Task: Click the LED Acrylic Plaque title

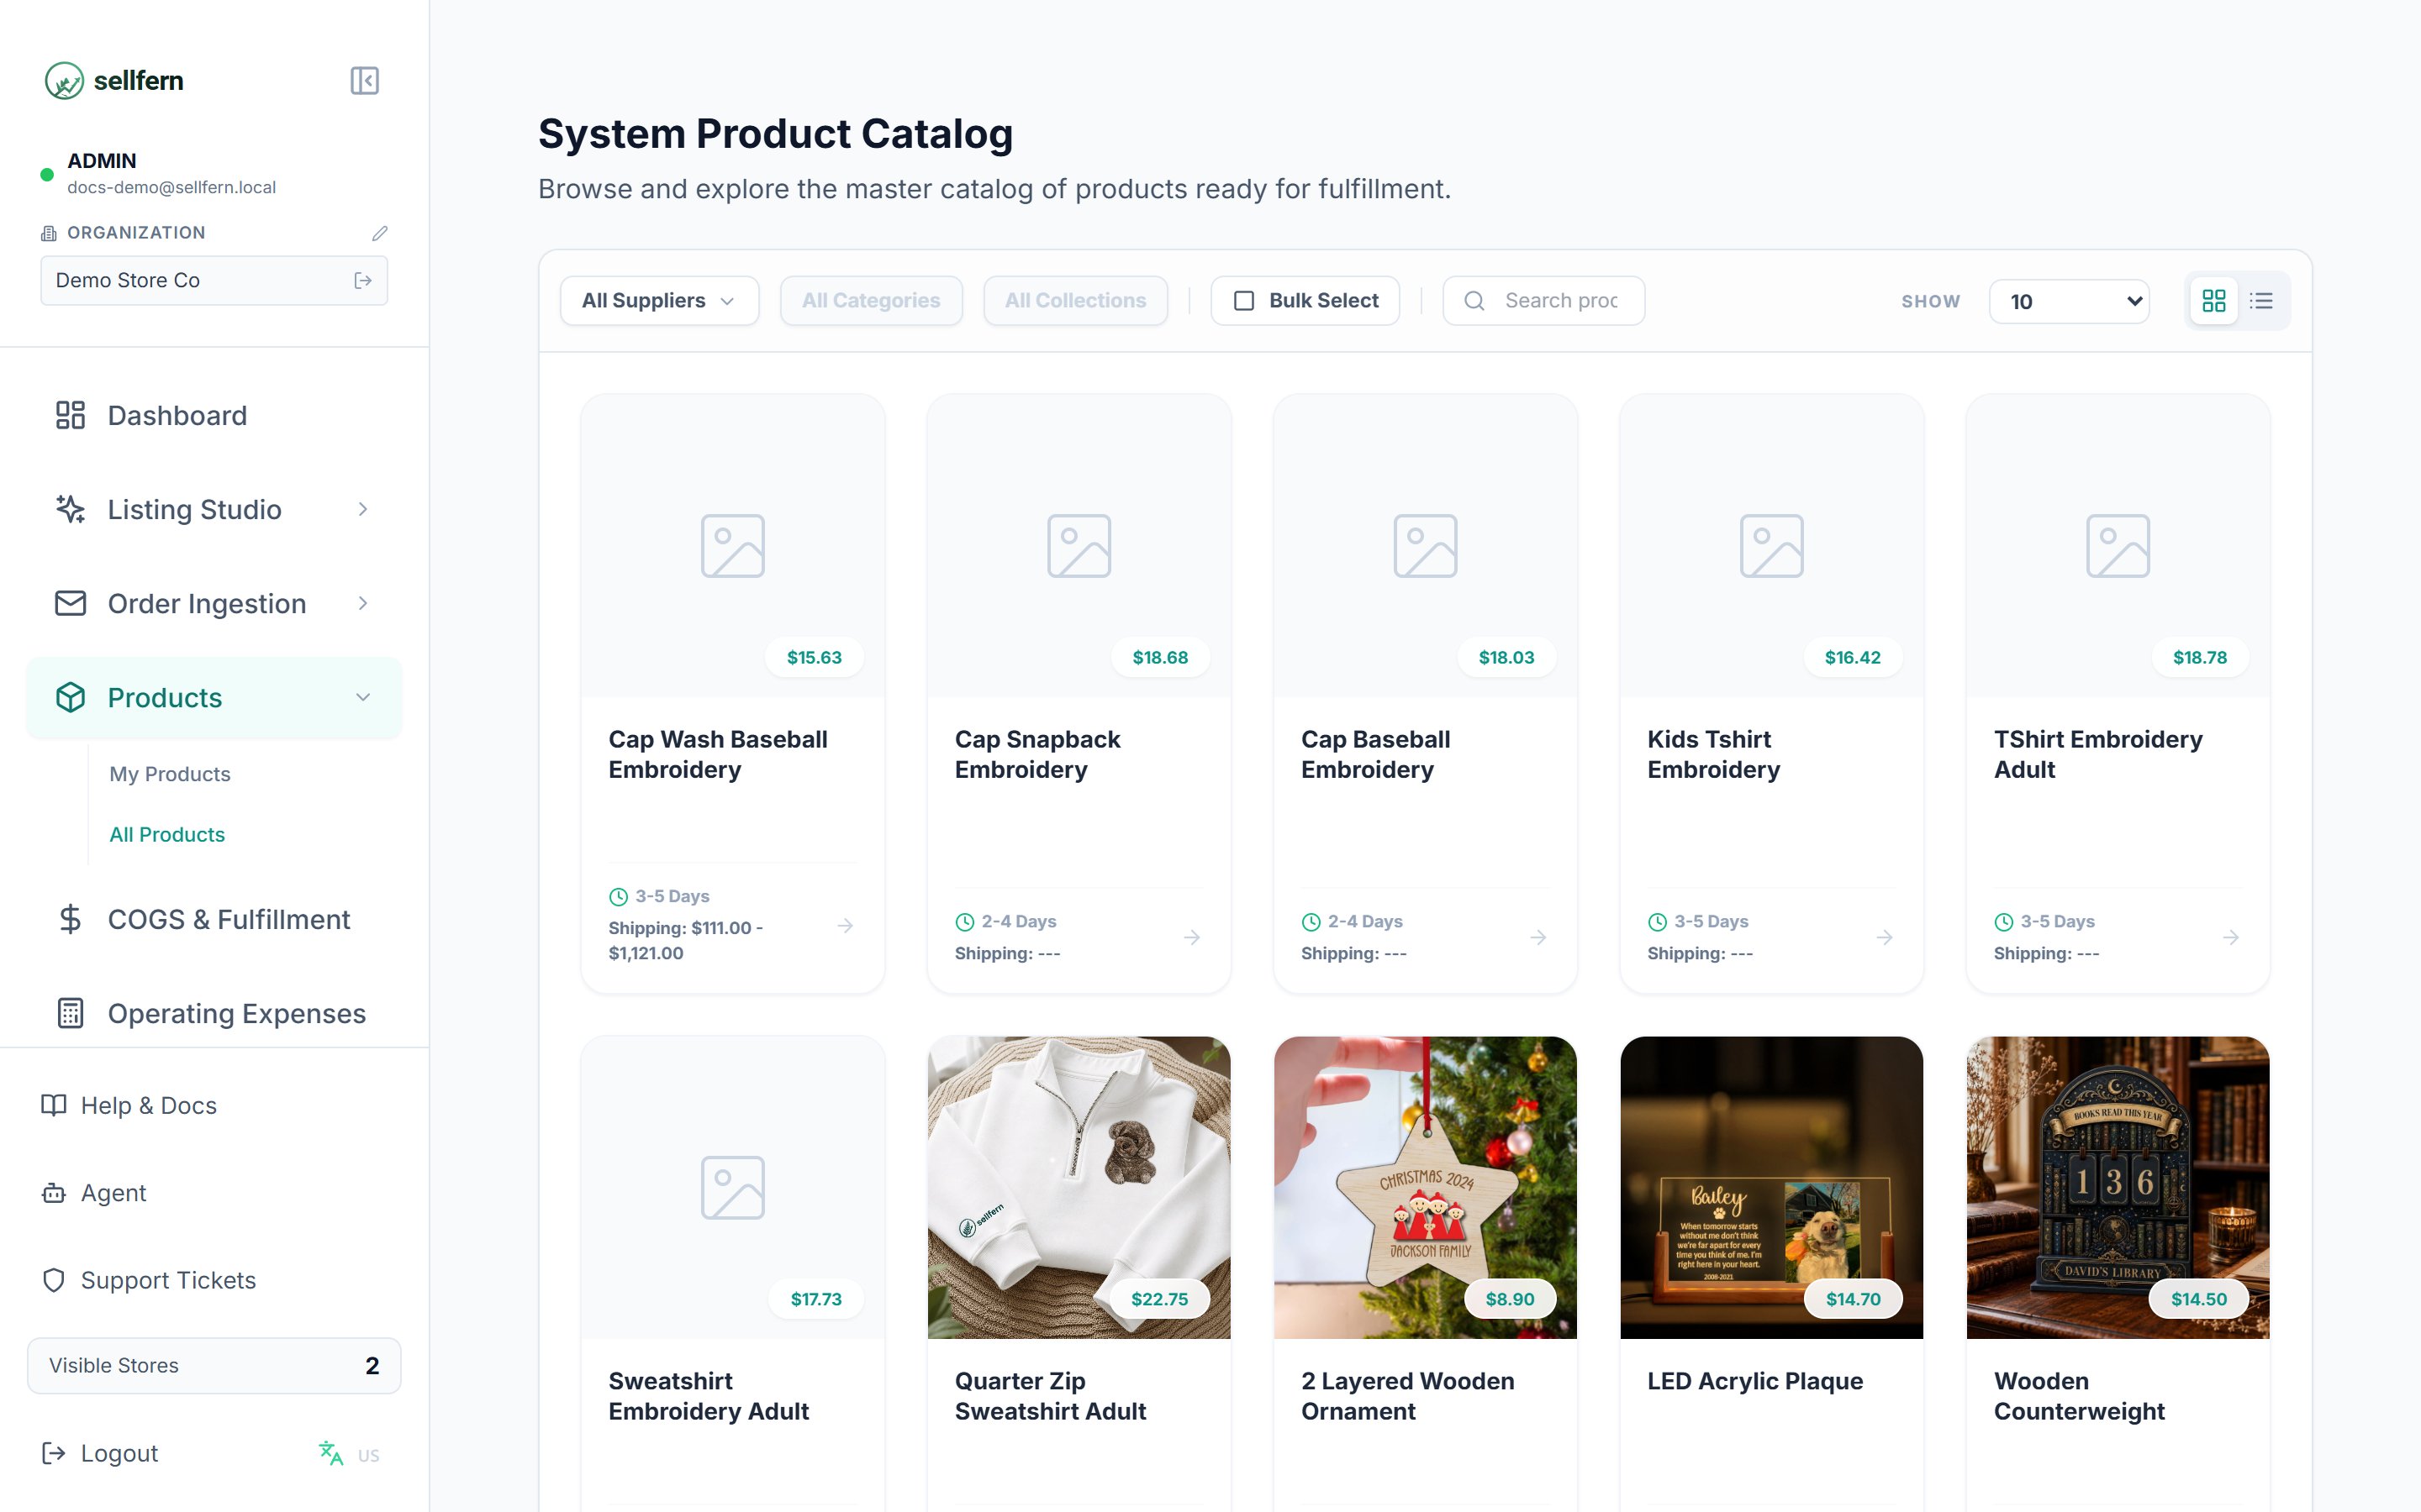Action: (x=1754, y=1381)
